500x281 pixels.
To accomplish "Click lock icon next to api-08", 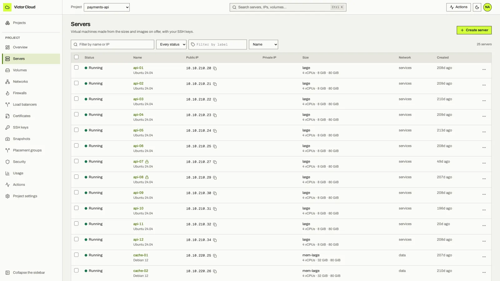I will 147,177.
